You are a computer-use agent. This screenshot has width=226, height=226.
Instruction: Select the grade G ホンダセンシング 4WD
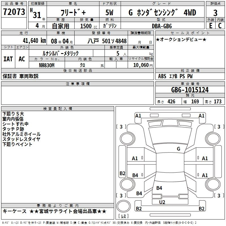[x=162, y=13]
